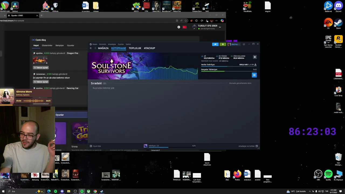Screen dimensions: 345x194
Task: Expand TURGUT EFE ERER account dropdown
Action: pos(220,27)
